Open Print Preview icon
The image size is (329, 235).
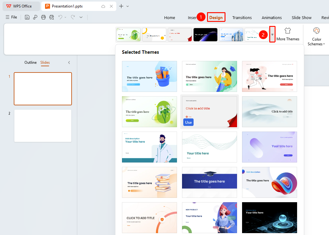(52, 17)
